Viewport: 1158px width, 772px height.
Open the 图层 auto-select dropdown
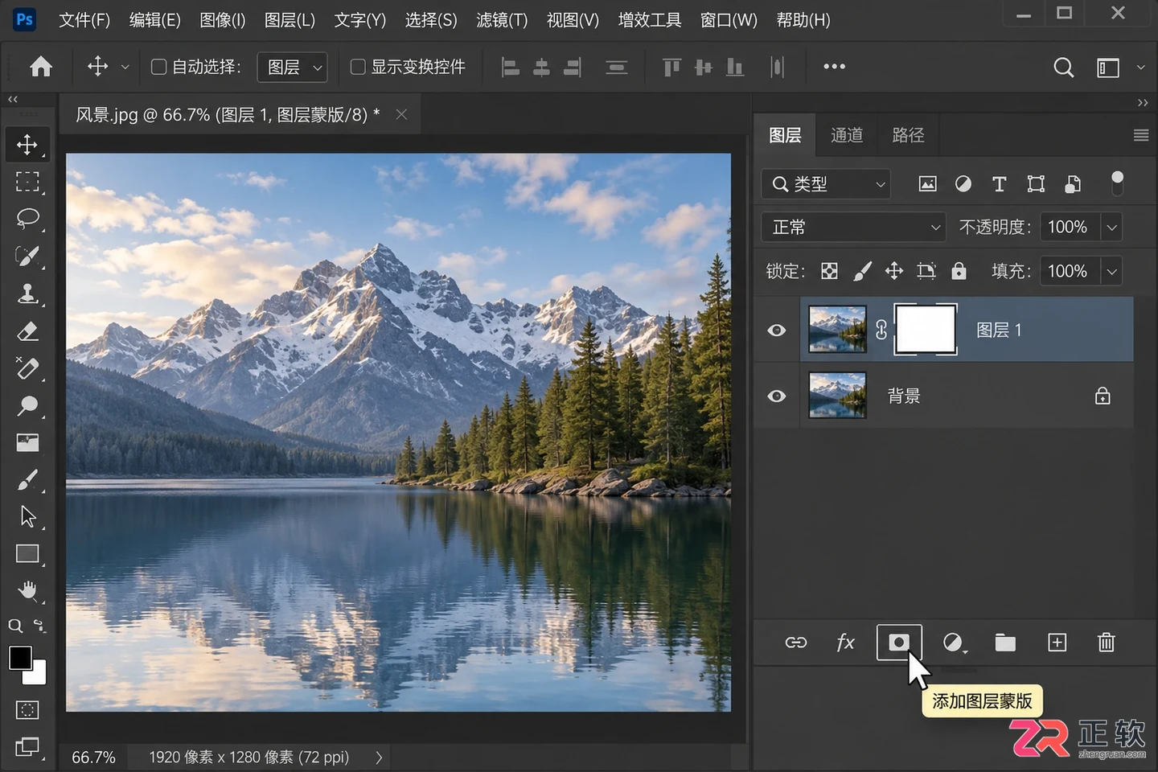click(x=292, y=68)
